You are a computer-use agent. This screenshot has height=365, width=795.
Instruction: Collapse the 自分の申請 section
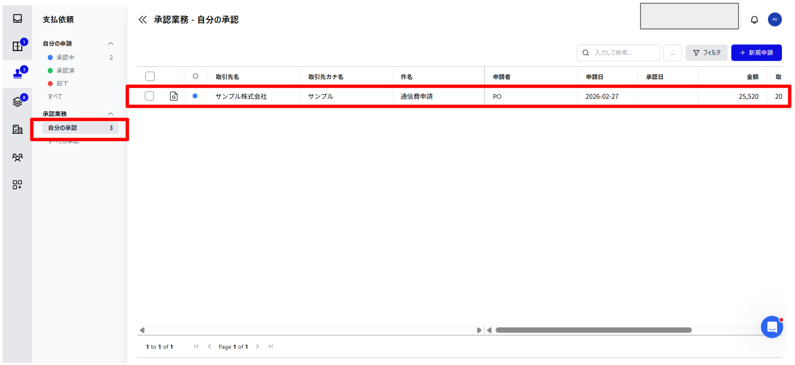(x=111, y=44)
